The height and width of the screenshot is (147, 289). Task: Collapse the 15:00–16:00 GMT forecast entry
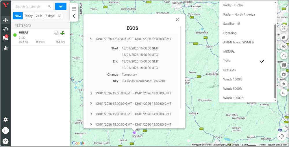(91, 39)
